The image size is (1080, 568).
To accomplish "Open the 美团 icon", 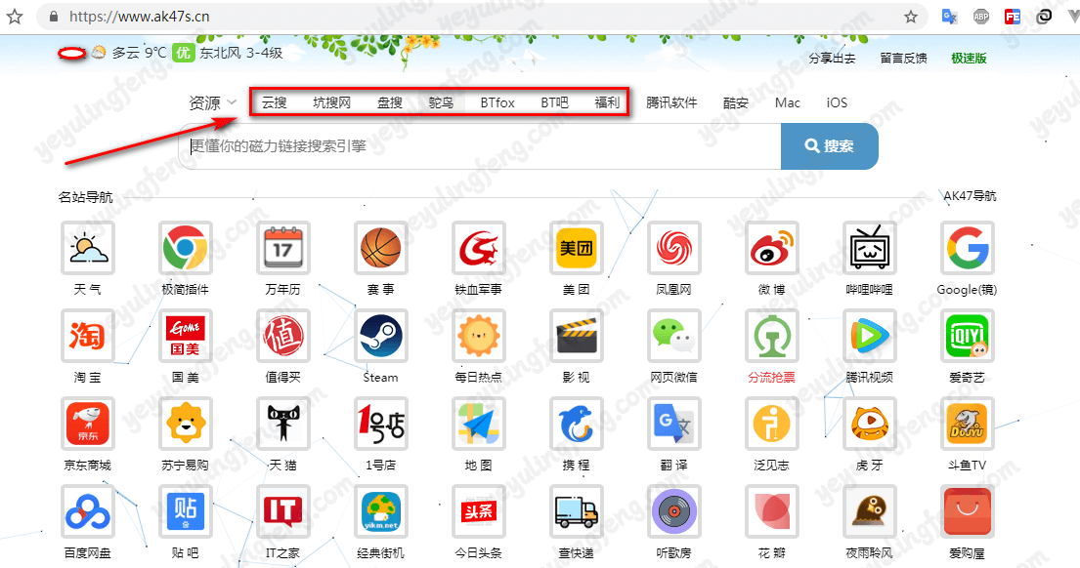I will (577, 248).
